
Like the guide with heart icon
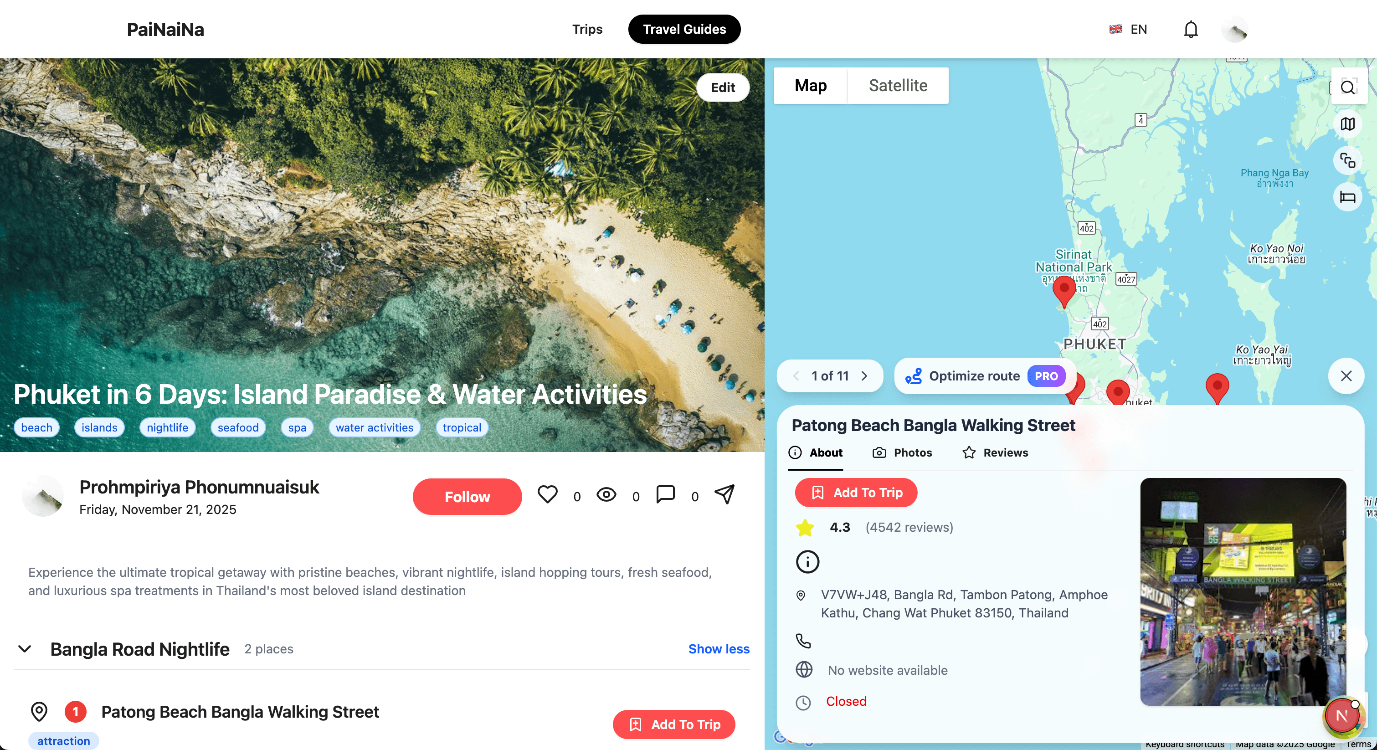click(x=547, y=494)
